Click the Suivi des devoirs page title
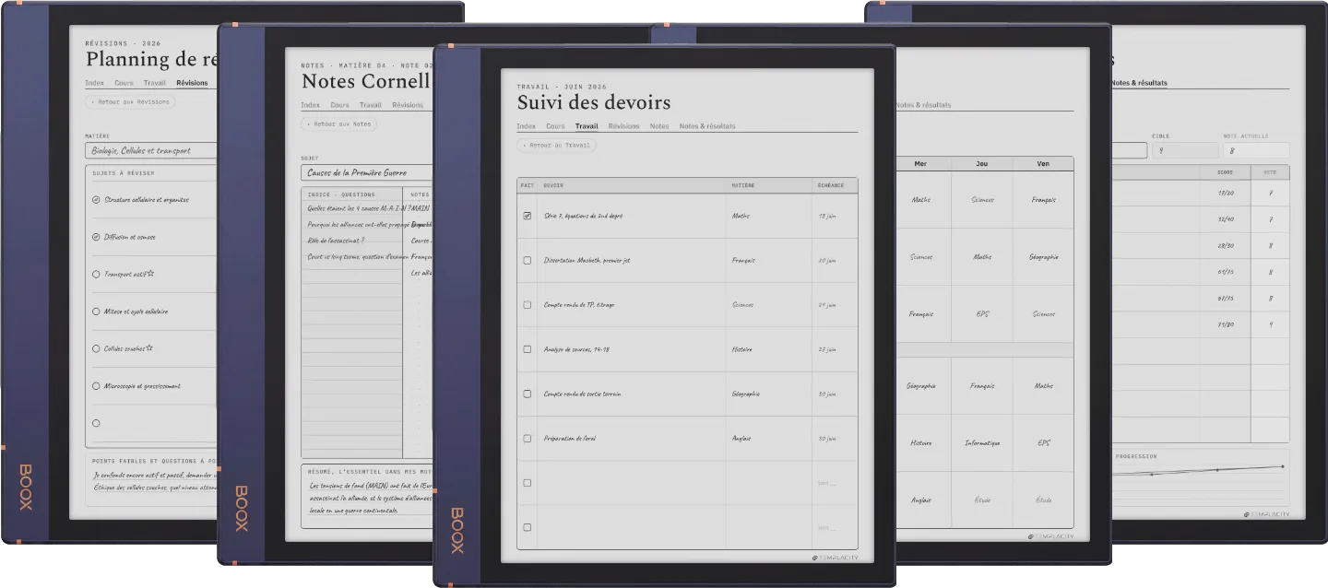 coord(594,102)
